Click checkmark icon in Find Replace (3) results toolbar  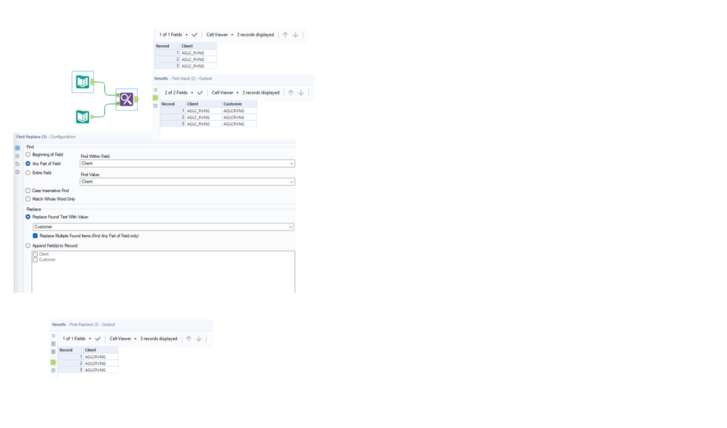click(x=98, y=338)
